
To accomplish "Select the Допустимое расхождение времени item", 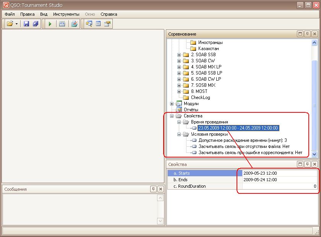I will click(242, 140).
